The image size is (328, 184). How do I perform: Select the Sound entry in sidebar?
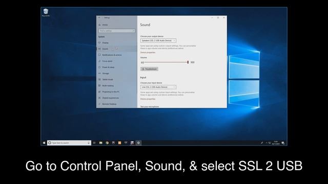coord(117,49)
